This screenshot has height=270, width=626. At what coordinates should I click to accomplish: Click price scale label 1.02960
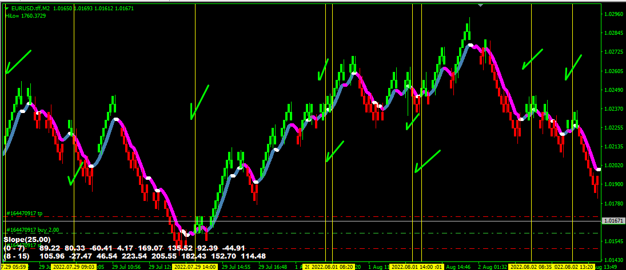[x=614, y=14]
